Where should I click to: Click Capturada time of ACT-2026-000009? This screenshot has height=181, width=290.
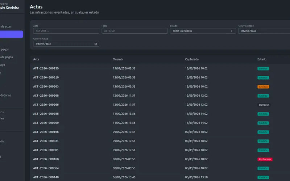point(196,123)
